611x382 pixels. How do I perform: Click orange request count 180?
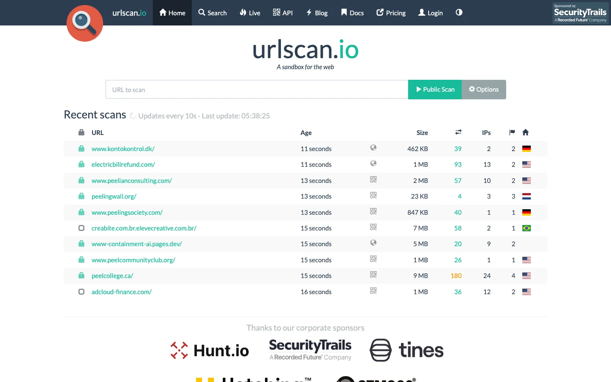click(x=456, y=276)
